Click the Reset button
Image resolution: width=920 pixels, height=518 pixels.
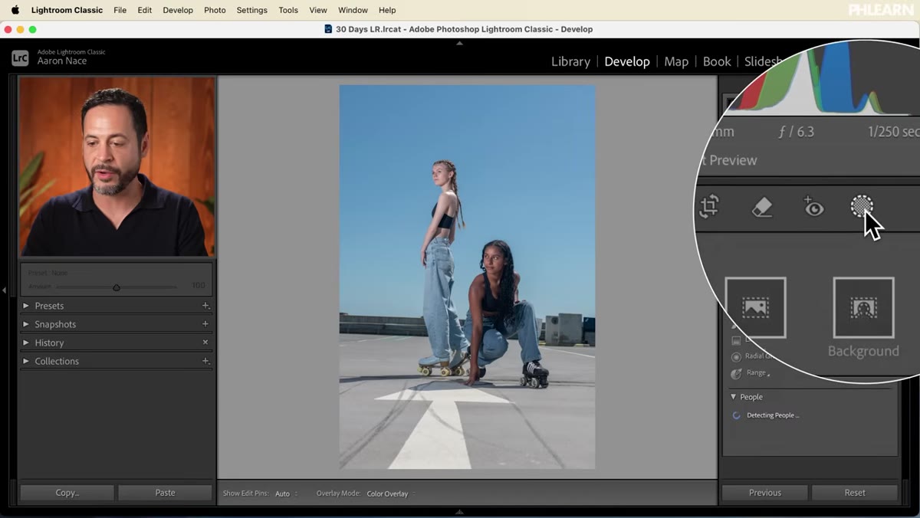coord(854,493)
